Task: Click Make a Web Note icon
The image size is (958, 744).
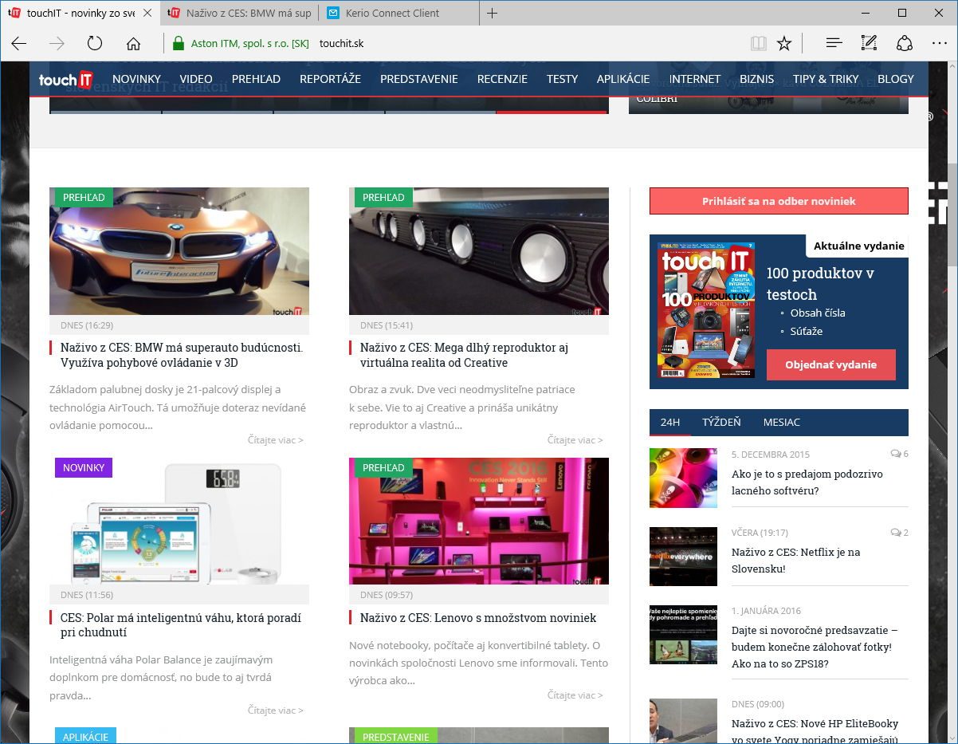Action: point(869,44)
